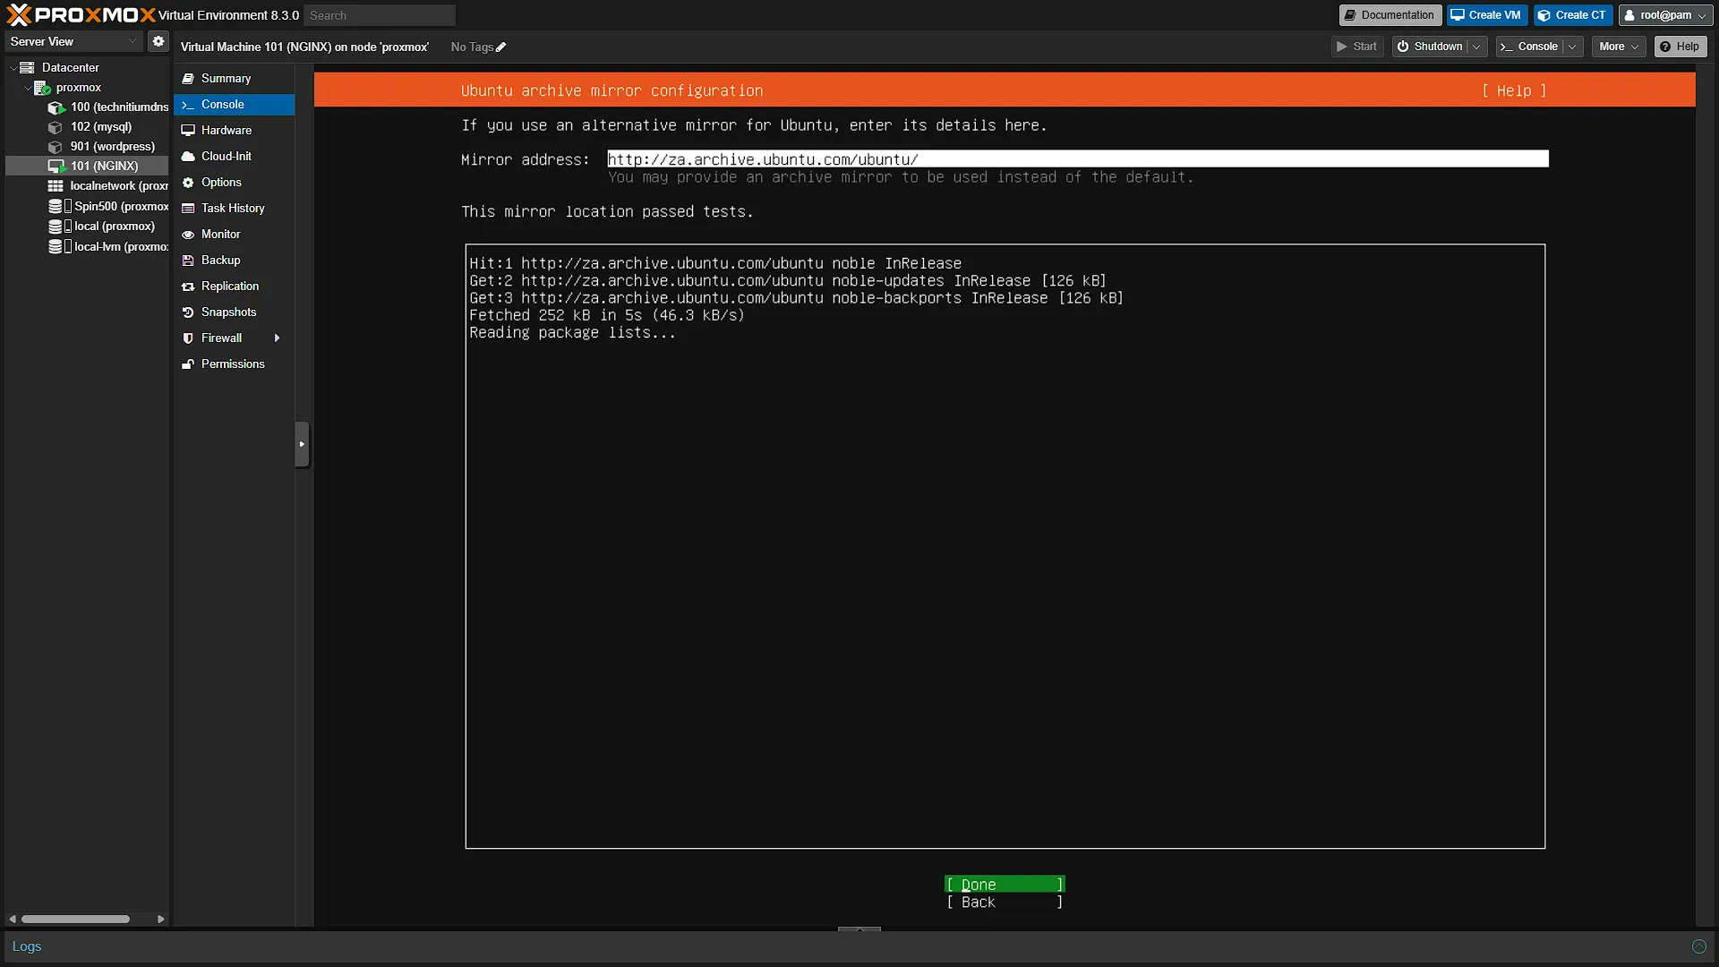Open the Backup tab
Image resolution: width=1719 pixels, height=967 pixels.
235,261
